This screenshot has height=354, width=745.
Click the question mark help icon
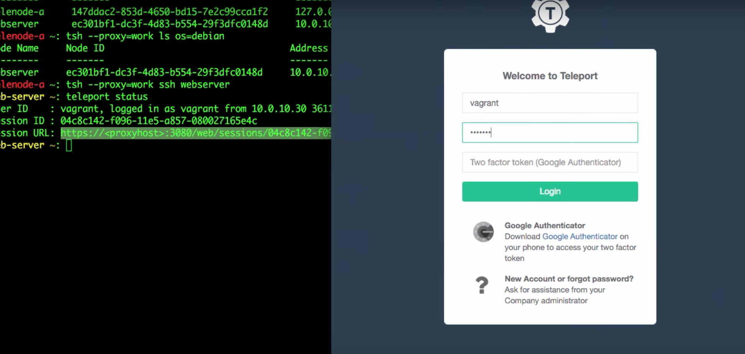pyautogui.click(x=482, y=285)
